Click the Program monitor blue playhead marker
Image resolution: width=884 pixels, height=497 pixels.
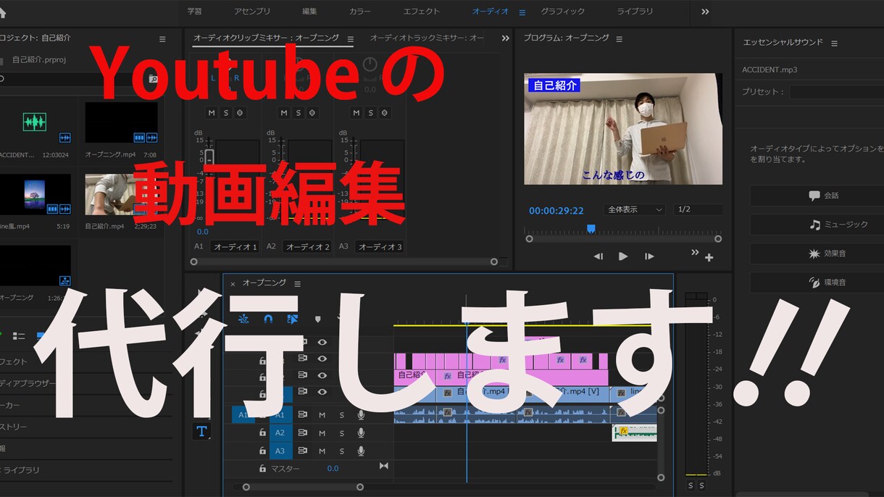(x=591, y=228)
